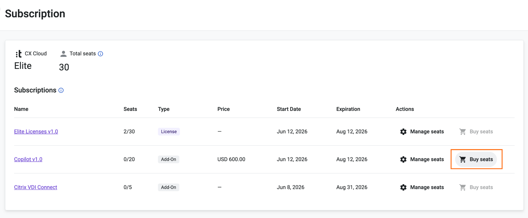Click the gear icon in Citrix VDI Connect row
Screen dimensions: 528x218
(403, 187)
